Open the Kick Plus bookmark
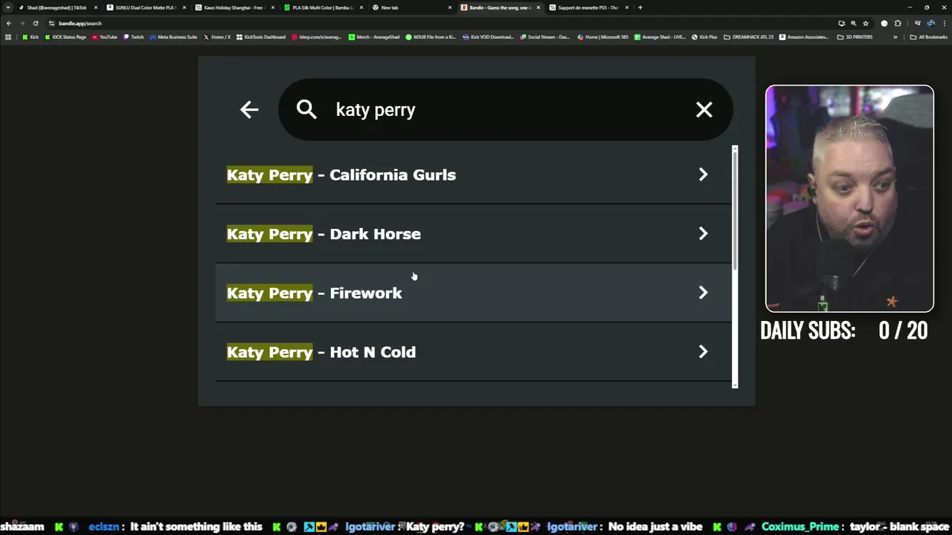The image size is (952, 535). pyautogui.click(x=704, y=37)
